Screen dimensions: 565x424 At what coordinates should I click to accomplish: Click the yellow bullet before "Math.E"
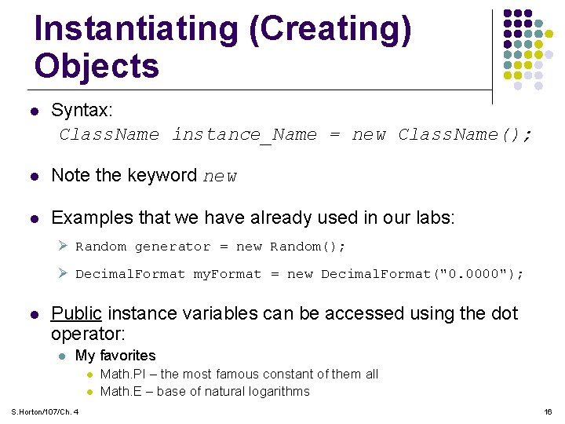[x=89, y=392]
